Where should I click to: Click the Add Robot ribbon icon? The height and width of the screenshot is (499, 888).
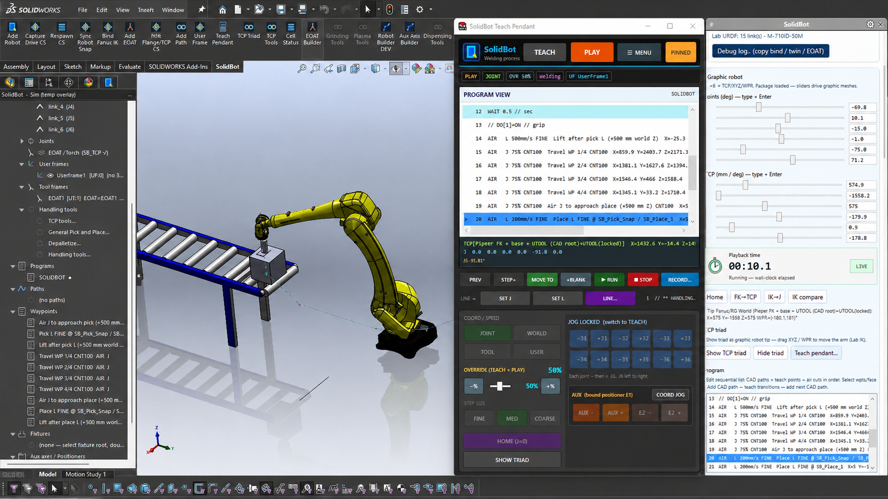click(12, 33)
